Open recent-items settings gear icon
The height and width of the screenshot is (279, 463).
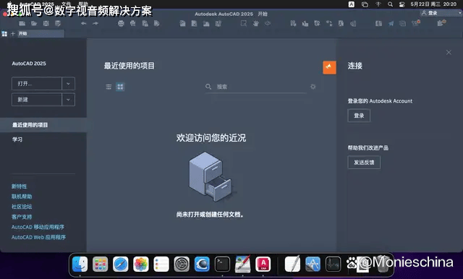pyautogui.click(x=313, y=87)
